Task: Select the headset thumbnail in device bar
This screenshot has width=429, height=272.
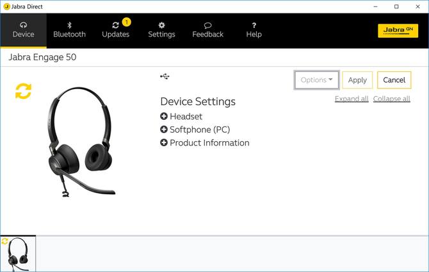Action: [18, 254]
